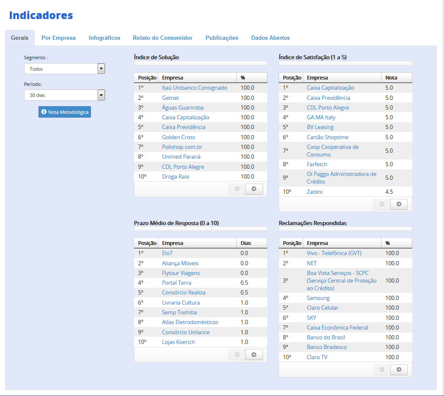Select the Gerais tab
This screenshot has width=444, height=396.
(20, 38)
